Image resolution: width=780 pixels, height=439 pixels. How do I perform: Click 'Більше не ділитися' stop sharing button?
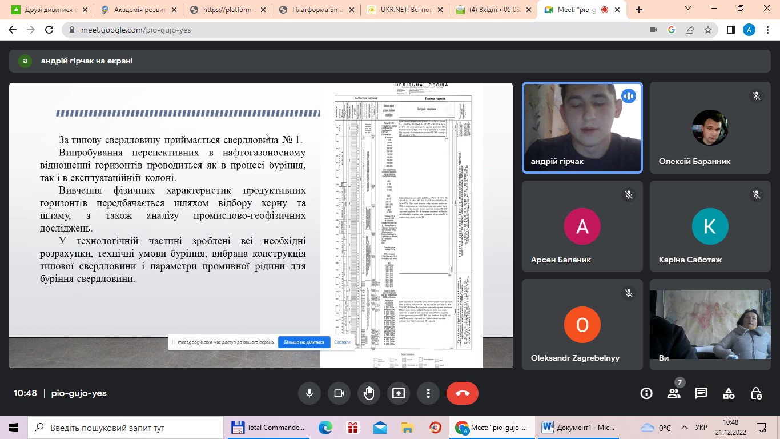coord(304,342)
